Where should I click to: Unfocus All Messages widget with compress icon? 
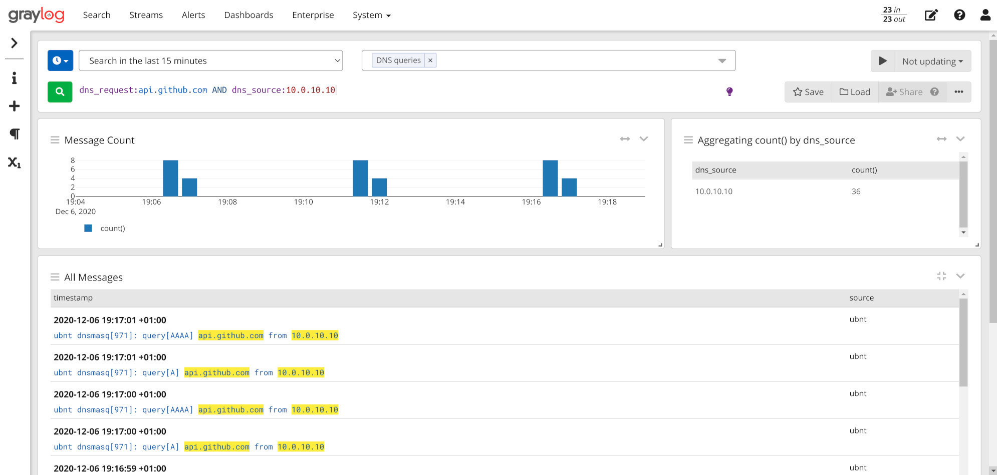click(941, 276)
